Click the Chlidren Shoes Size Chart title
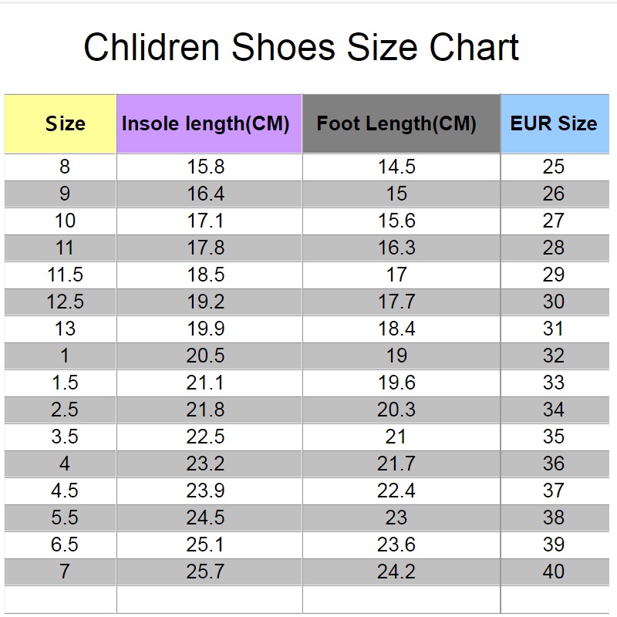The width and height of the screenshot is (617, 617). pyautogui.click(x=302, y=47)
